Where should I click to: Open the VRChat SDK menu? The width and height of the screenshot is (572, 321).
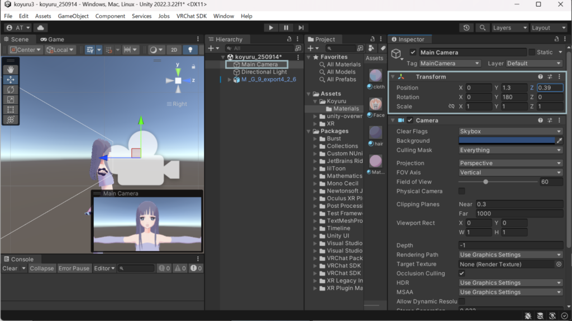click(x=192, y=16)
